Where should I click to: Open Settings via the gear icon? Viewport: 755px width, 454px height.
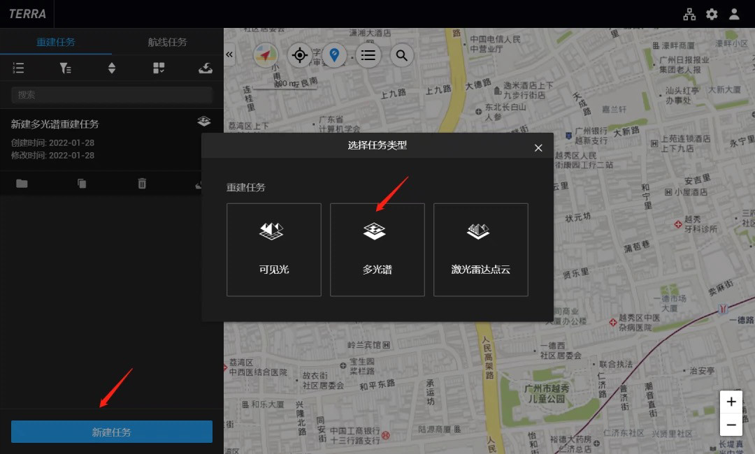[x=712, y=13]
